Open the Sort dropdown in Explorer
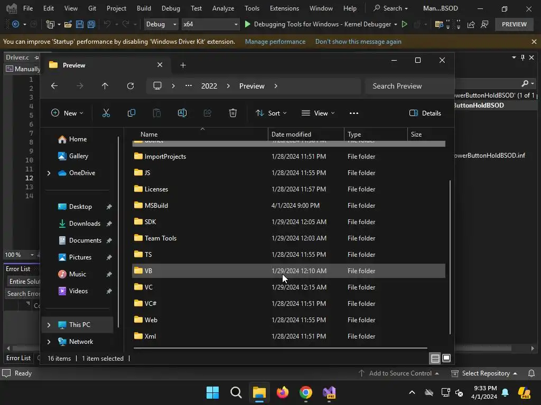Viewport: 541px width, 405px height. tap(271, 113)
